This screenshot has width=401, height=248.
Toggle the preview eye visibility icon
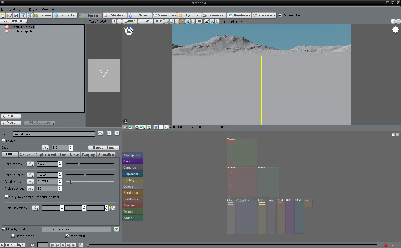(156, 127)
